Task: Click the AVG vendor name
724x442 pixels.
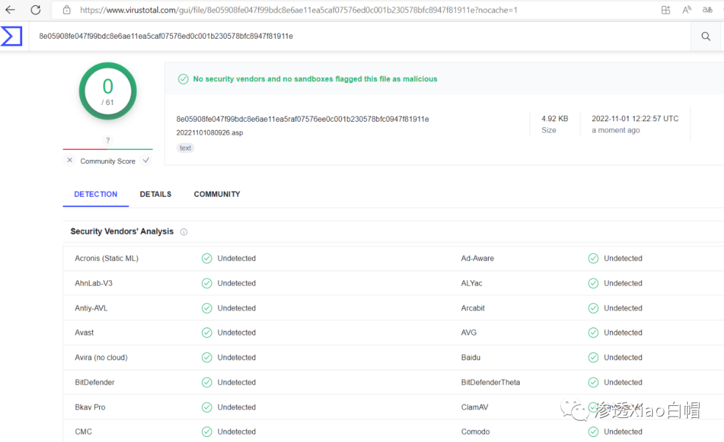Action: click(x=469, y=333)
